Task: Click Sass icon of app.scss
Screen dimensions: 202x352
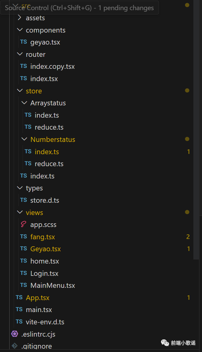Action: point(23,224)
